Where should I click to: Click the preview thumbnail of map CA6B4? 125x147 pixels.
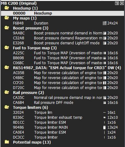tap(105, 103)
